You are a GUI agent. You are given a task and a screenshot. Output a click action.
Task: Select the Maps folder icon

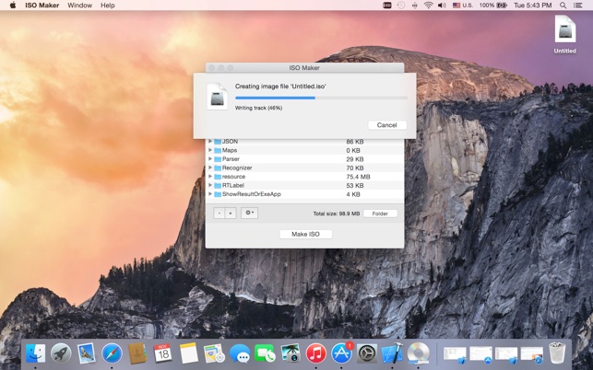218,150
